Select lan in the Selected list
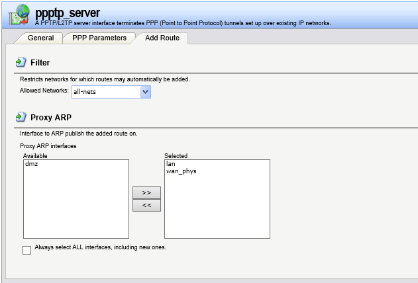The image size is (418, 283). tap(170, 163)
